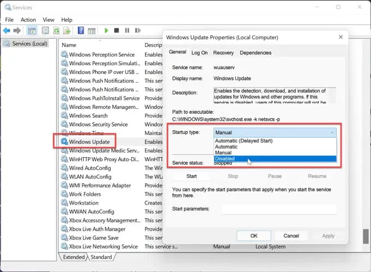This screenshot has width=371, height=272.
Task: Select the Windows Update service icon
Action: click(x=64, y=141)
